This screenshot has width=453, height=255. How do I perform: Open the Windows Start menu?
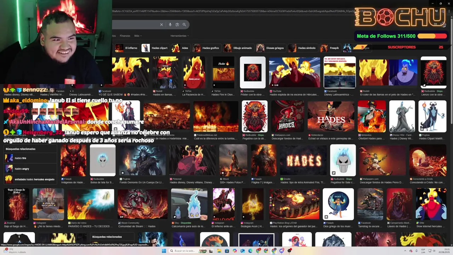(164, 251)
